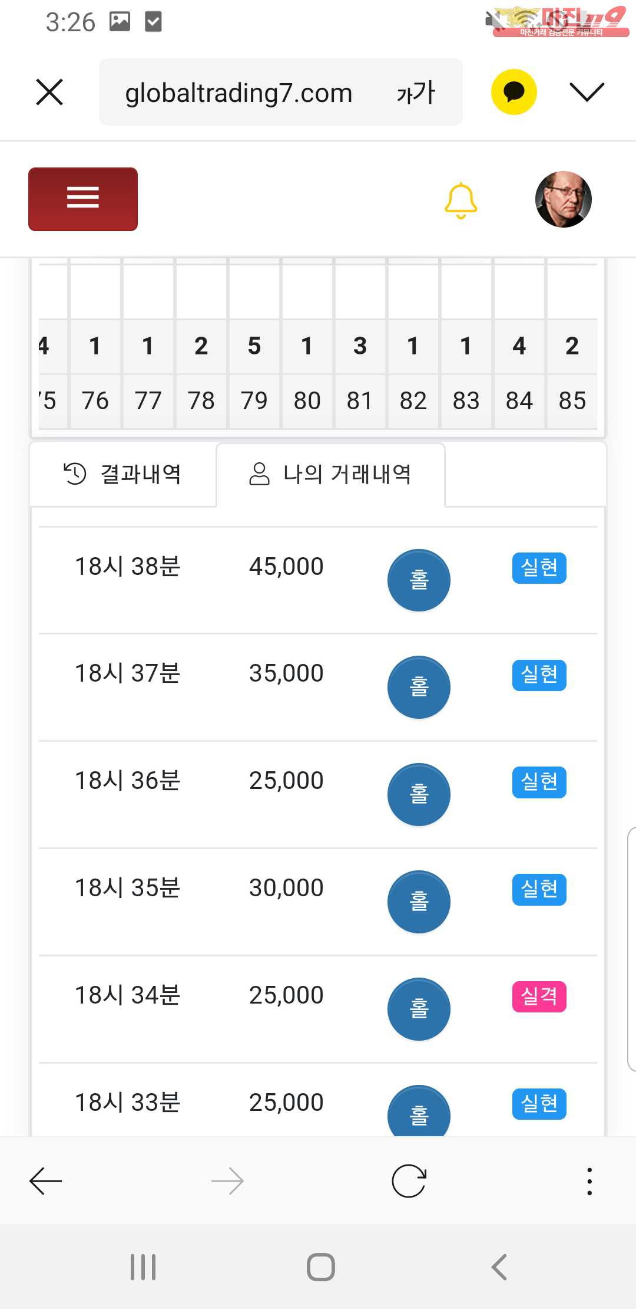Select the 나의 거래내역 tab

(x=330, y=474)
